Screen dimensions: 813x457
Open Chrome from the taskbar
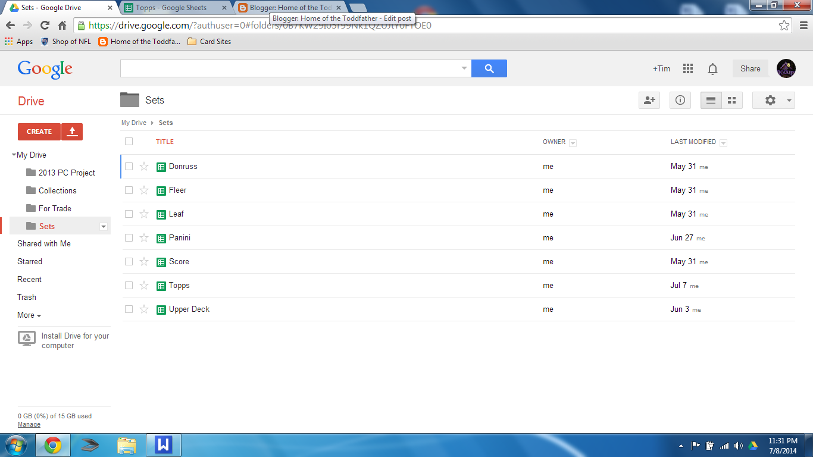[x=53, y=445]
